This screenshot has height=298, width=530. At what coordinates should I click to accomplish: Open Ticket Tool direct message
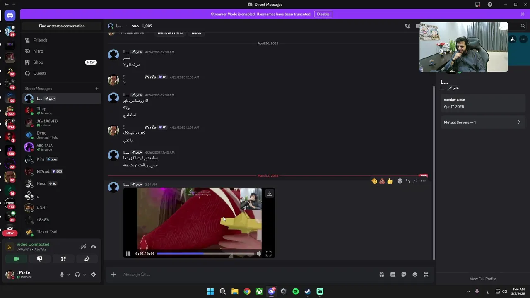click(62, 232)
